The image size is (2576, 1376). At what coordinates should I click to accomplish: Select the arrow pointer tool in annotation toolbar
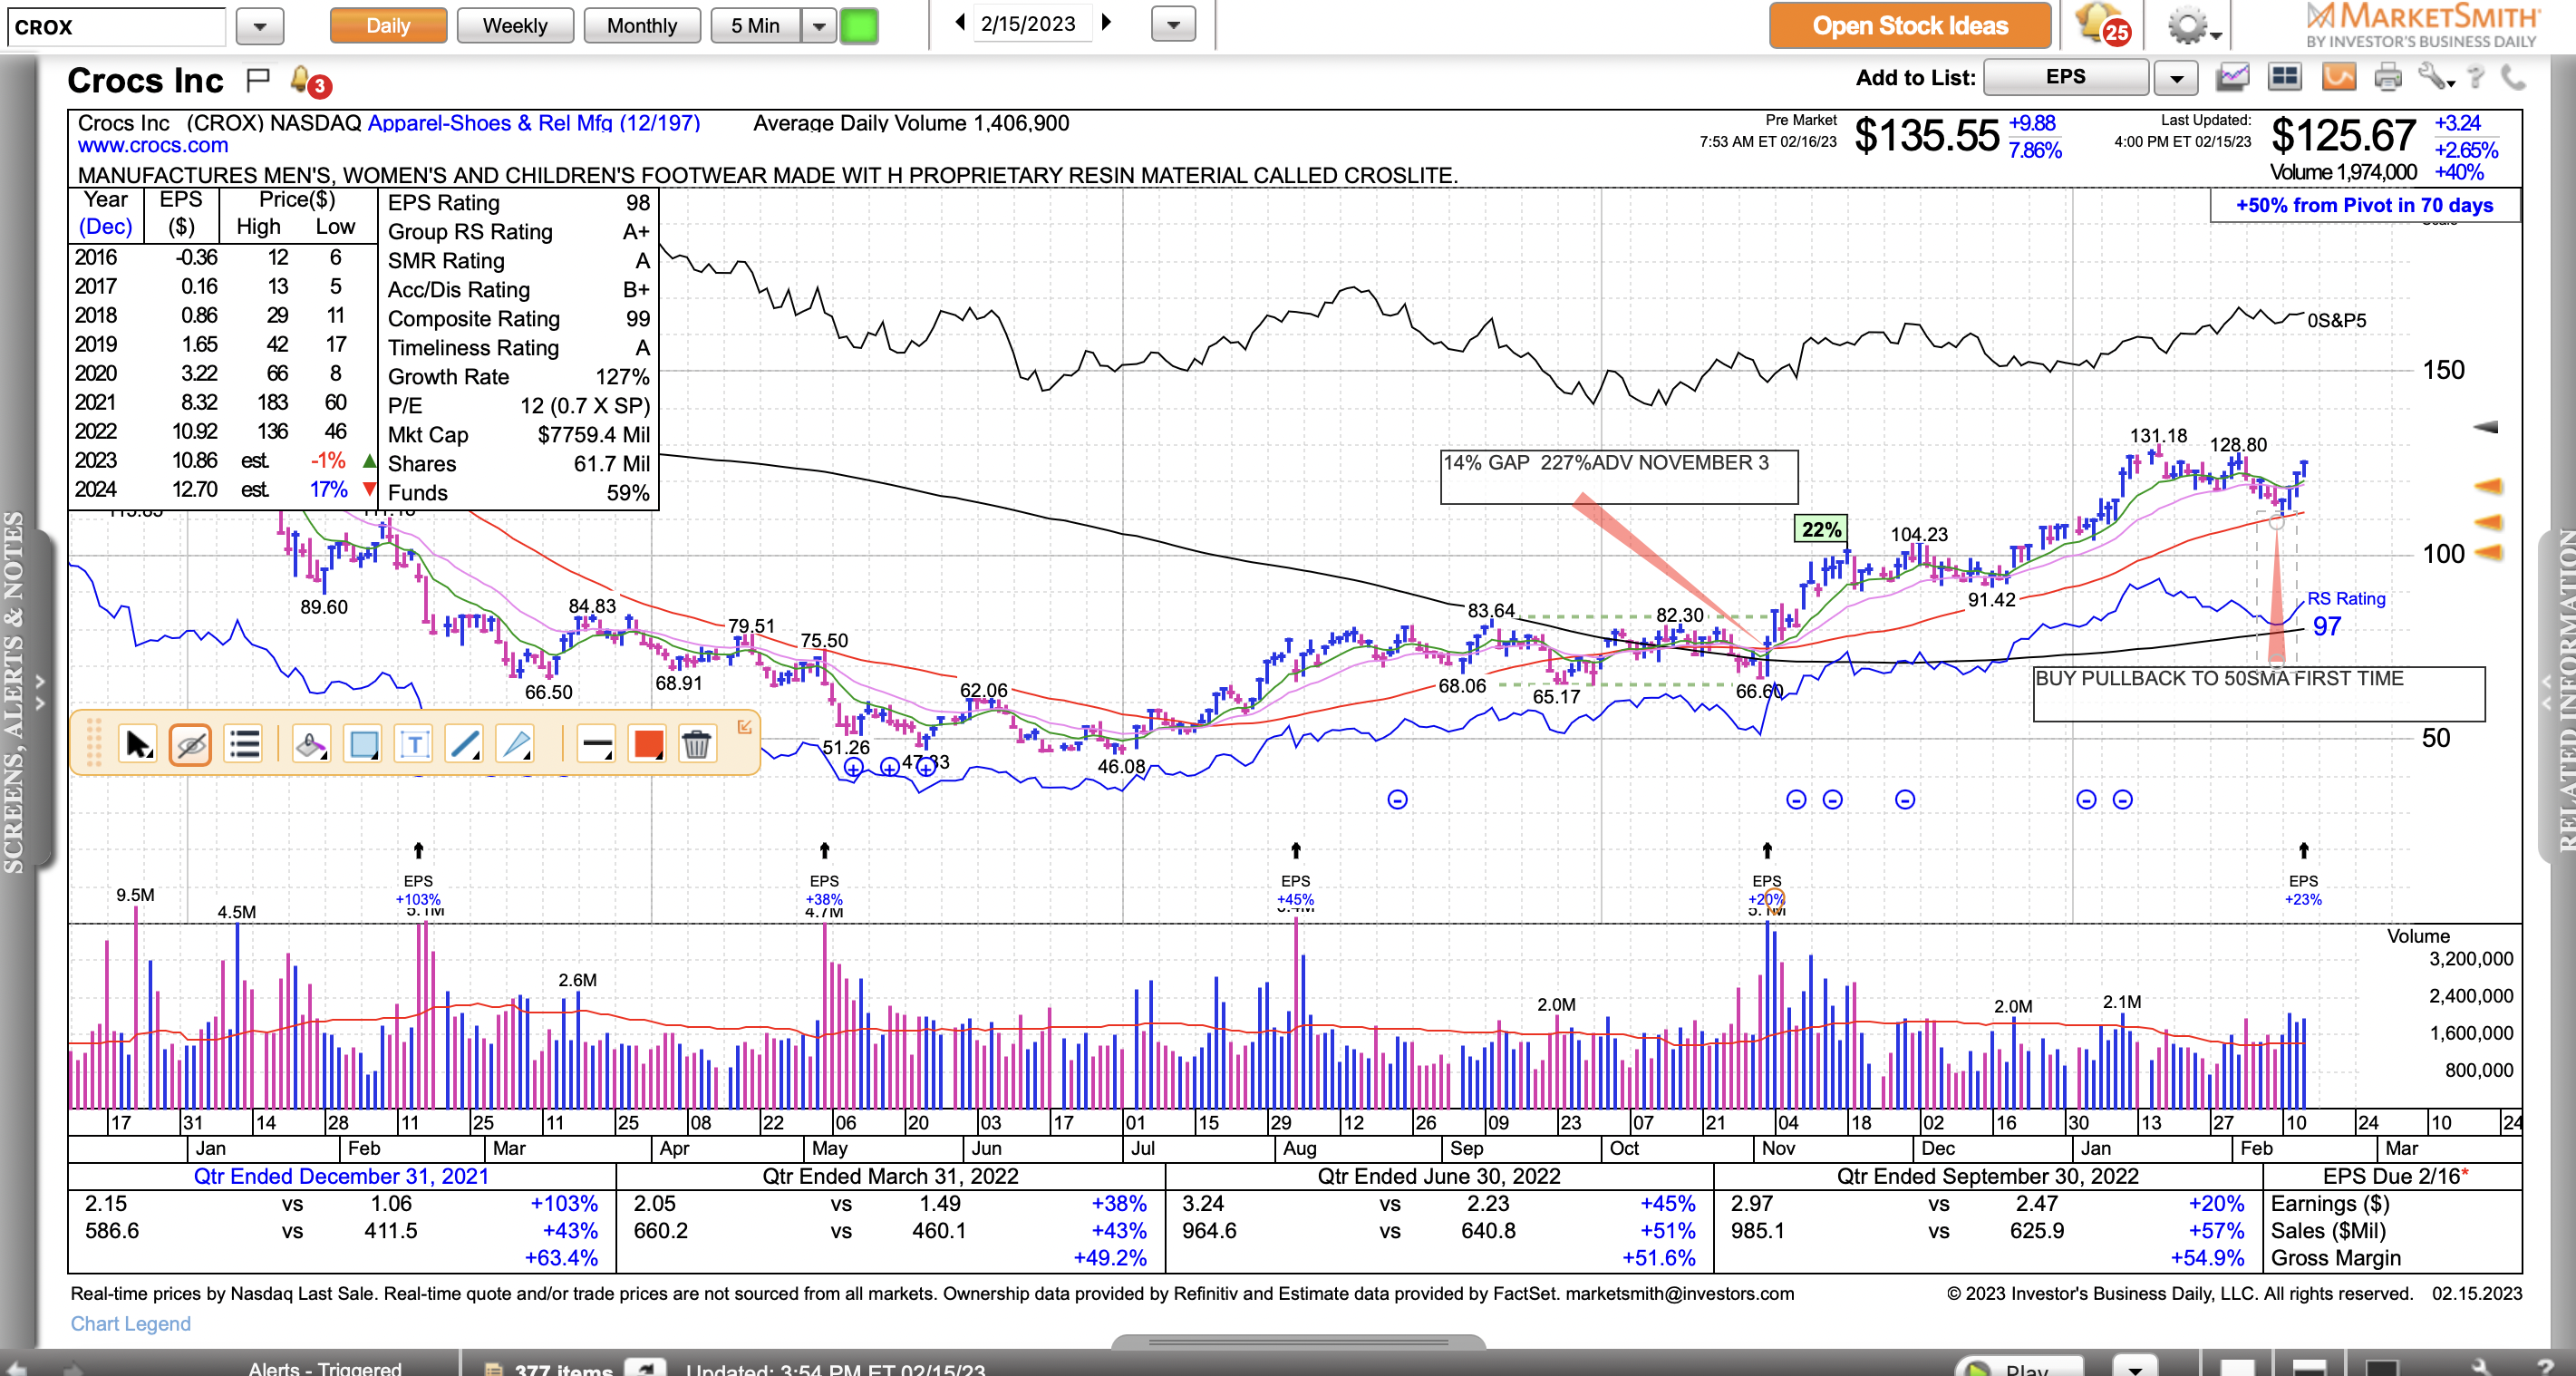point(138,744)
